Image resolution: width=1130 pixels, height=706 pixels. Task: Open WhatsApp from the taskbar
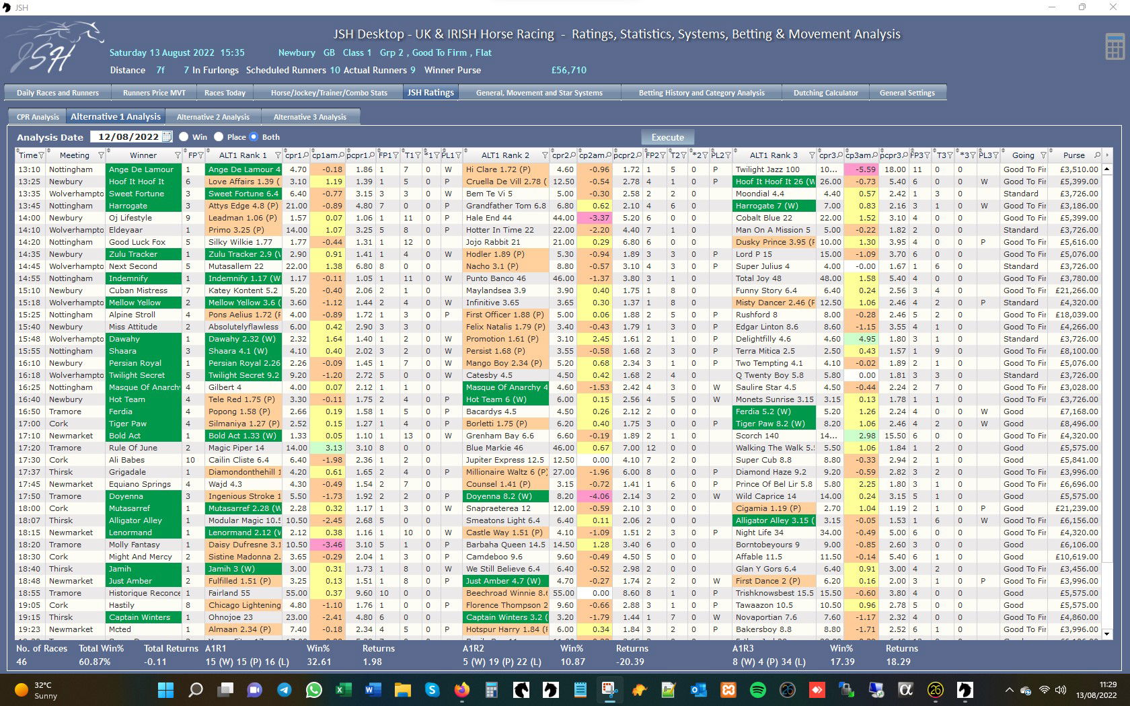point(314,690)
